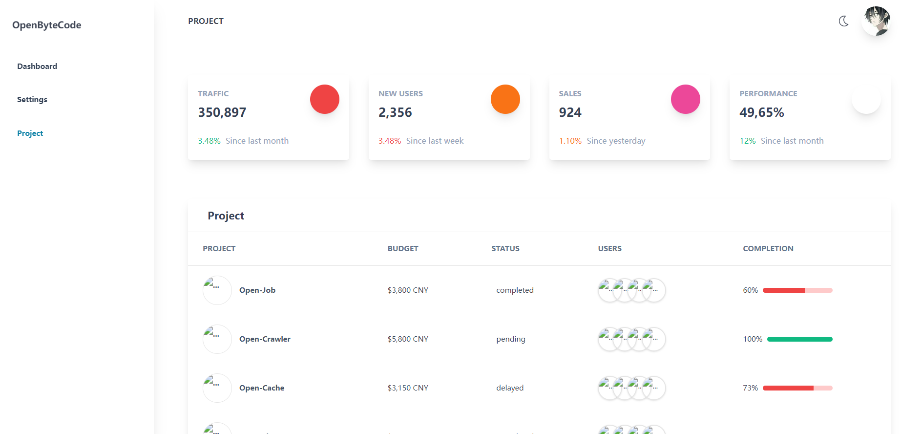Select Project in the sidebar
Screen dimensions: 922x434
pyautogui.click(x=30, y=133)
